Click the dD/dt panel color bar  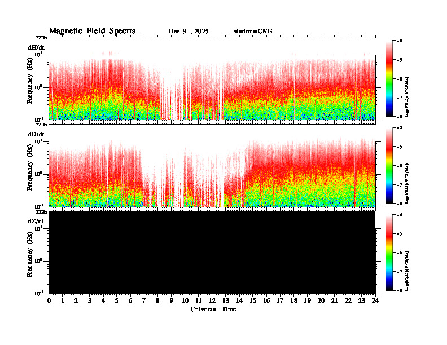pos(389,165)
